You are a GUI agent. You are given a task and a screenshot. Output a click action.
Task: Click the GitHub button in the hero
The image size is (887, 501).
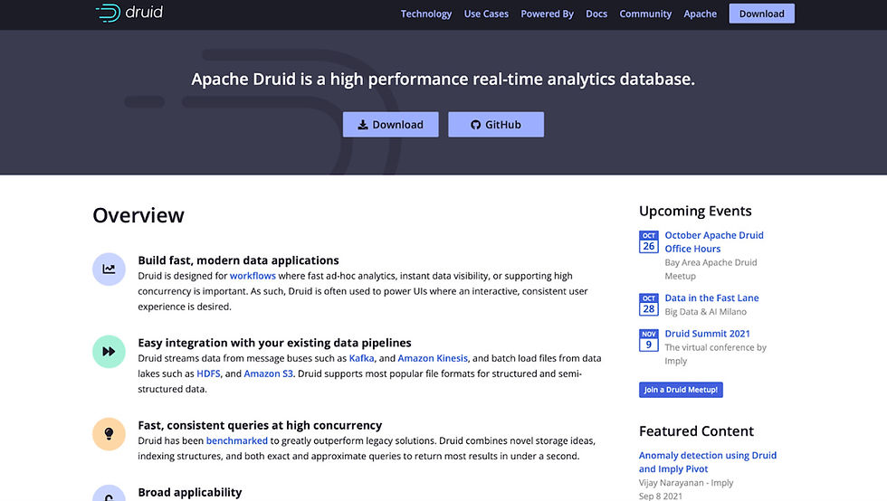click(x=496, y=125)
